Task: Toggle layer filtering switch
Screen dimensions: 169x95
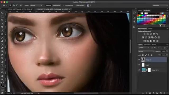Action: [167, 47]
